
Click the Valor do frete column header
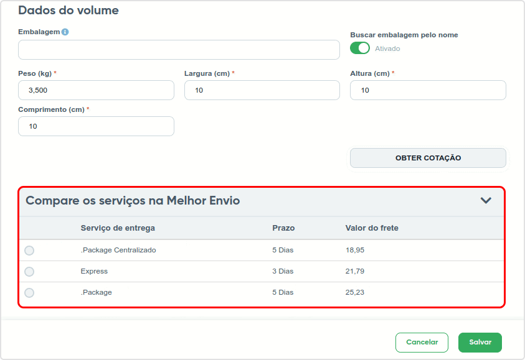(x=372, y=228)
